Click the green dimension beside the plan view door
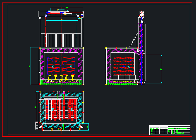196x140 pixels. (88, 127)
